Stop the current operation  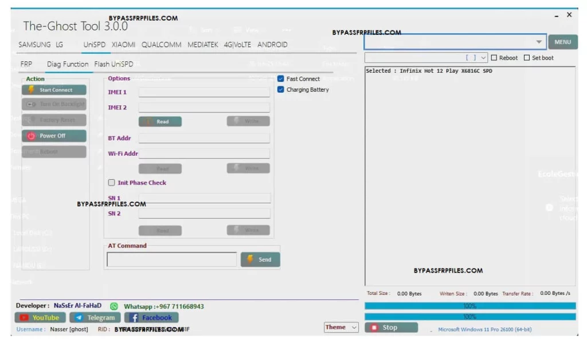coord(391,328)
